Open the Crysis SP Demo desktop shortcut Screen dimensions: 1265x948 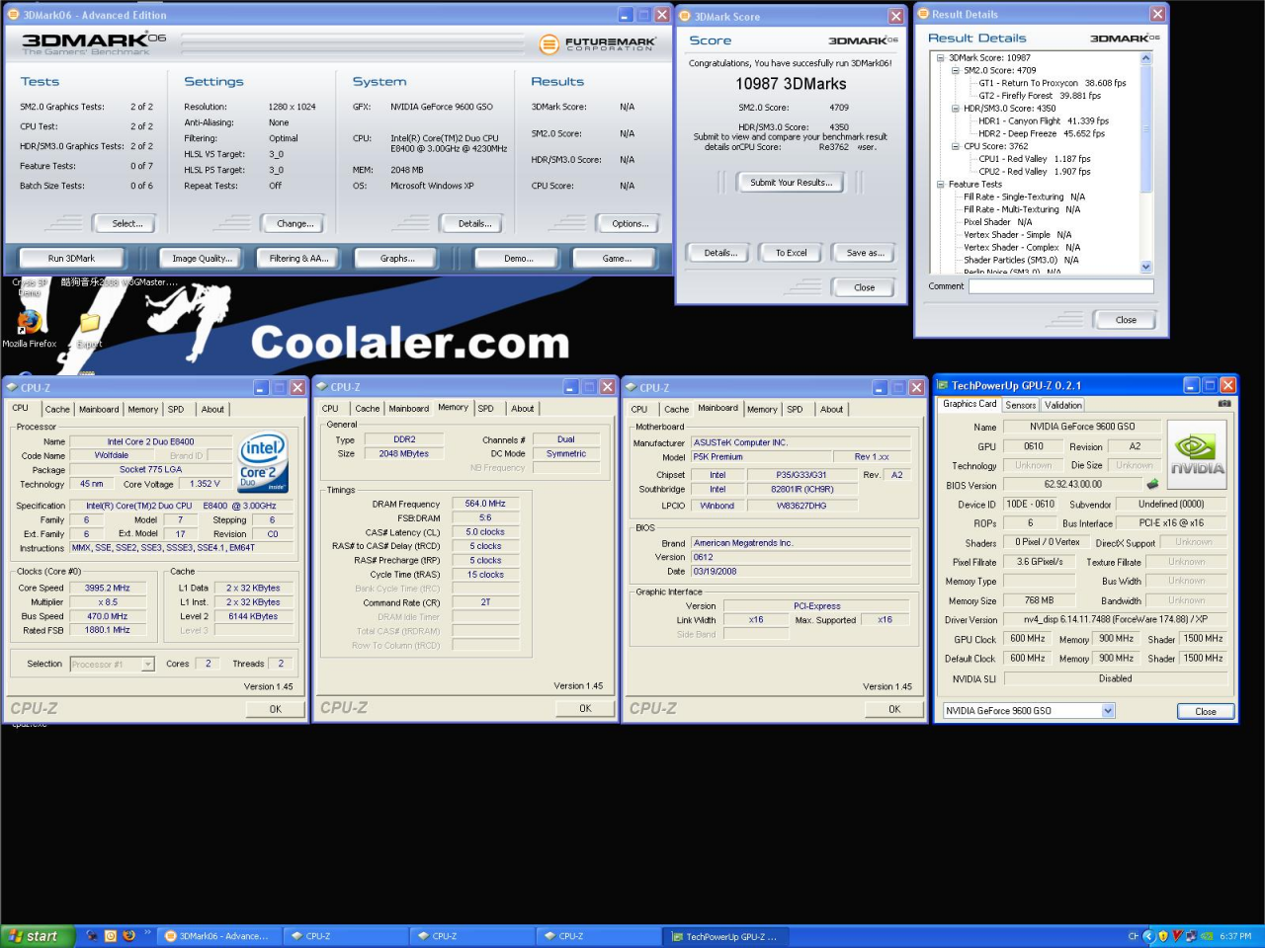30,287
